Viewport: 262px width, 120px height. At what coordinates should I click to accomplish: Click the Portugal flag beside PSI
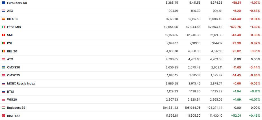pyautogui.click(x=3, y=43)
